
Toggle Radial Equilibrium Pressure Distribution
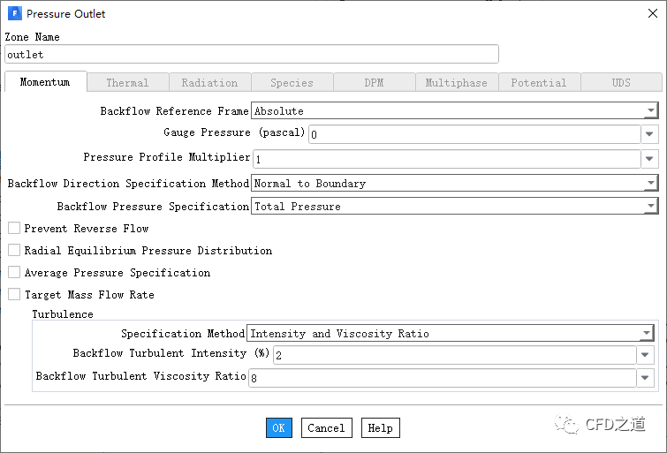(14, 251)
